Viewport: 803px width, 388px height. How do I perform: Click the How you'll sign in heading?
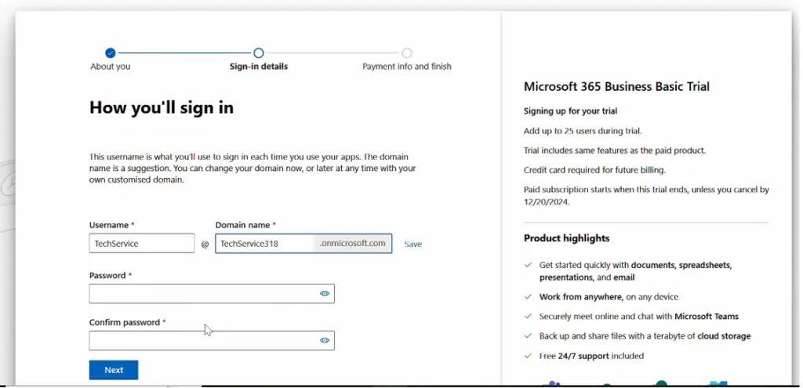tap(162, 107)
